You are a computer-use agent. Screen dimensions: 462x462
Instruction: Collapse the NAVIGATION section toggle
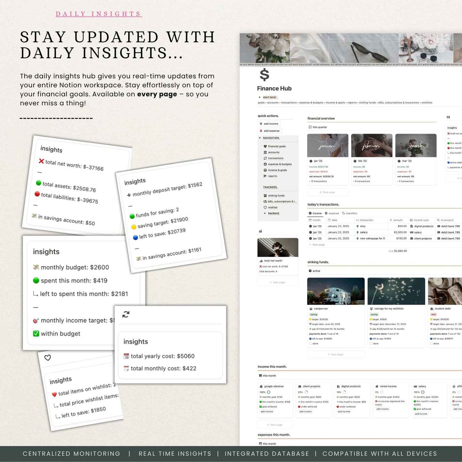[x=260, y=138]
